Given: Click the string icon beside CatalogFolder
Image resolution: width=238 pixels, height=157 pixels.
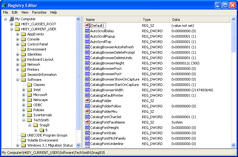Looking at the screenshot, I should pos(87,101).
